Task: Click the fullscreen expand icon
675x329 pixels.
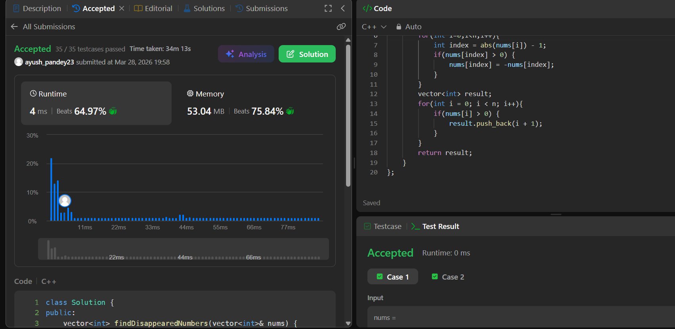Action: pyautogui.click(x=328, y=8)
